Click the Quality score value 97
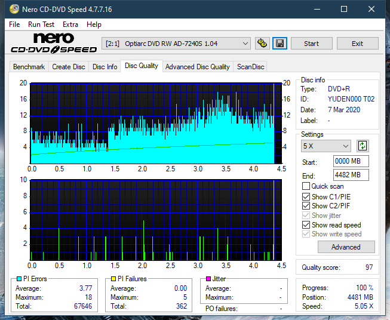390x320 pixels. [x=369, y=267]
